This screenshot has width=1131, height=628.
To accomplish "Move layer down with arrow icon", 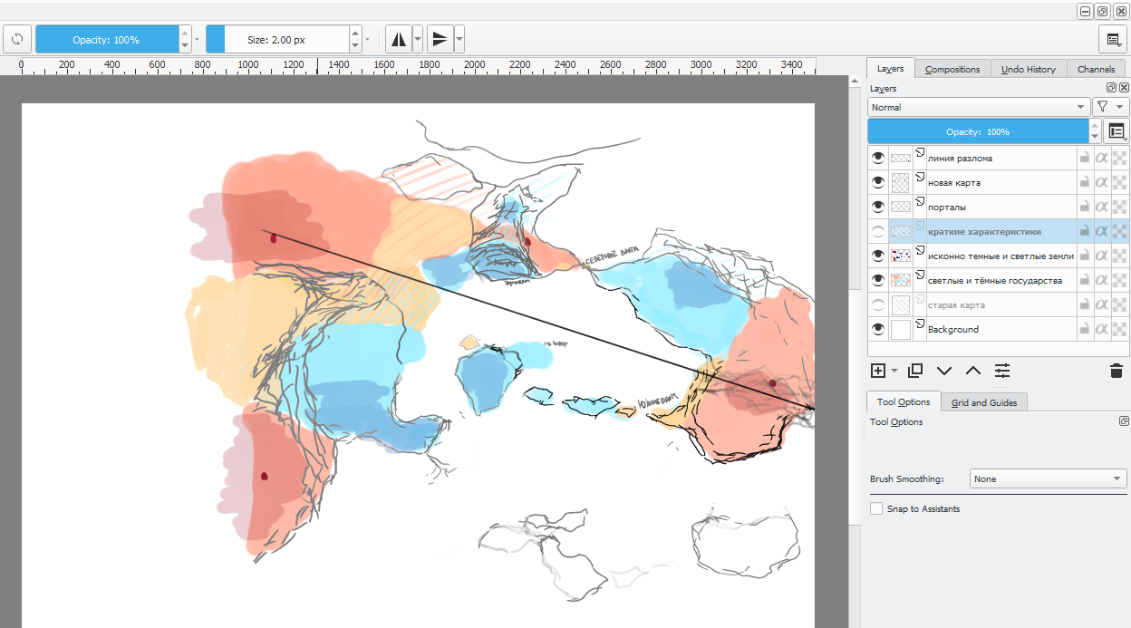I will [944, 371].
